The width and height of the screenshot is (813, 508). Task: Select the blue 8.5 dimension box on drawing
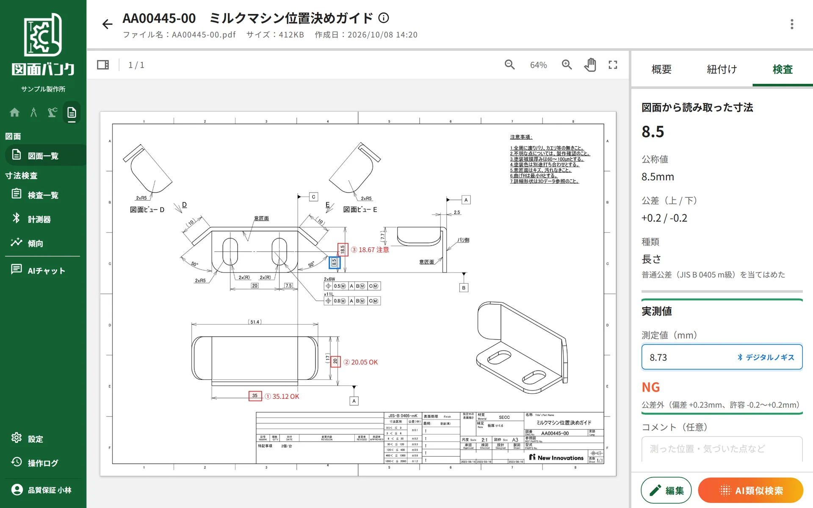click(x=335, y=262)
